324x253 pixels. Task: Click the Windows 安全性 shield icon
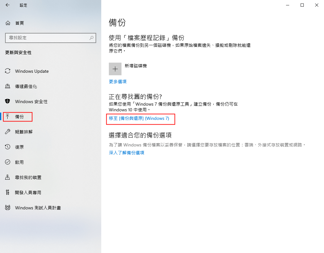point(8,101)
